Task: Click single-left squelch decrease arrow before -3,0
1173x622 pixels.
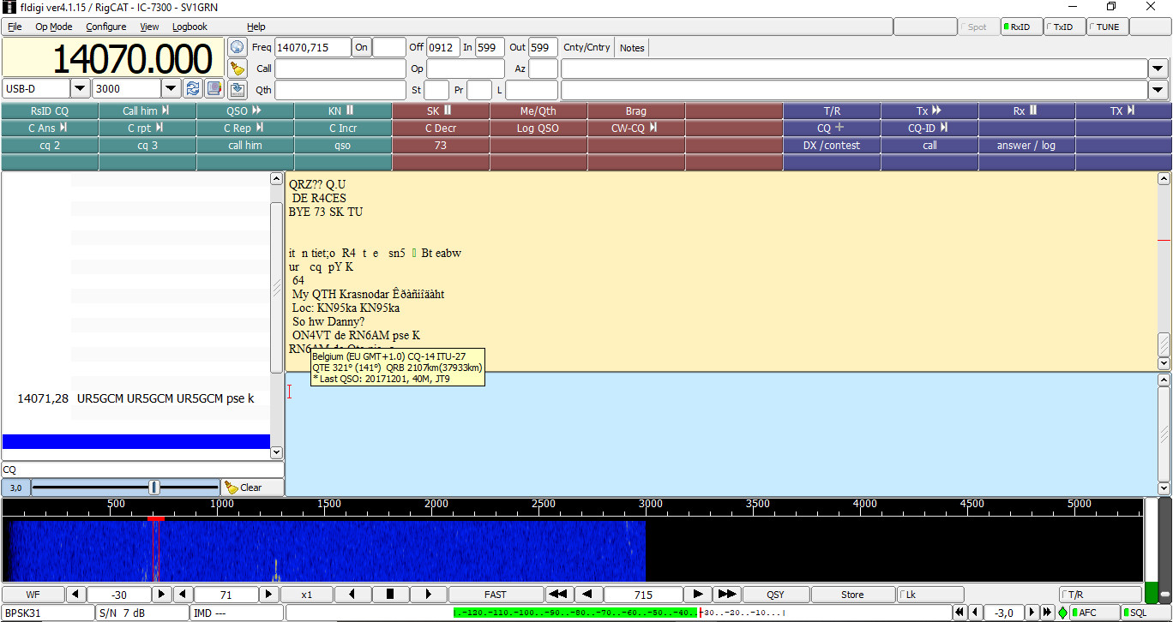Action: [x=975, y=613]
